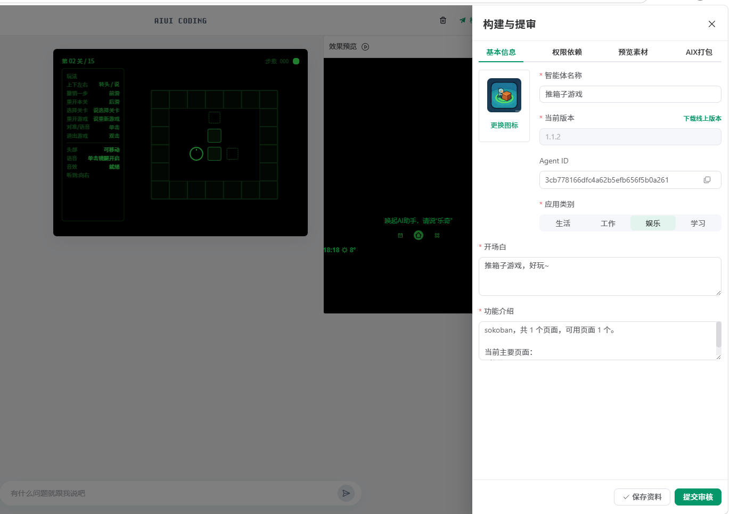Select the 生活 category

(563, 223)
